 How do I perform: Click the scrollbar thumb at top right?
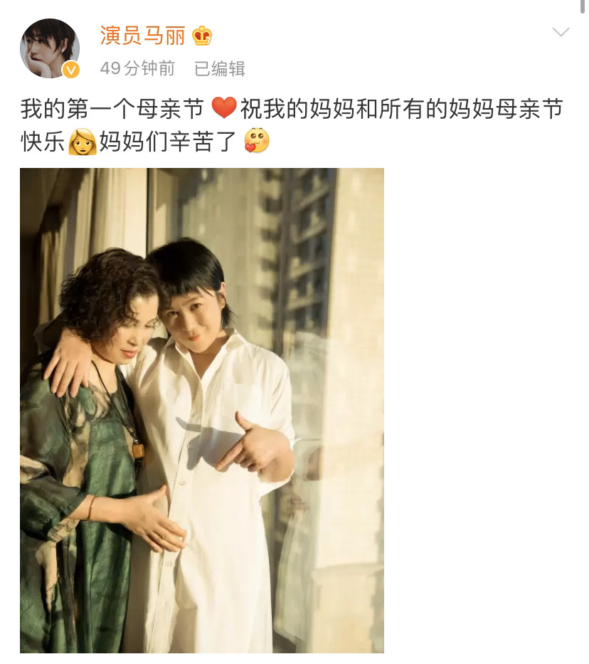tap(583, 8)
